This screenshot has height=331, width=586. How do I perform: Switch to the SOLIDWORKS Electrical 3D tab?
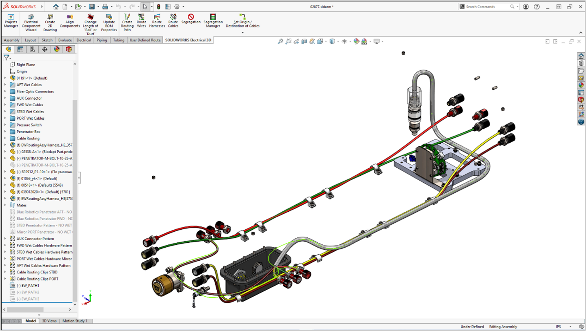pyautogui.click(x=188, y=40)
